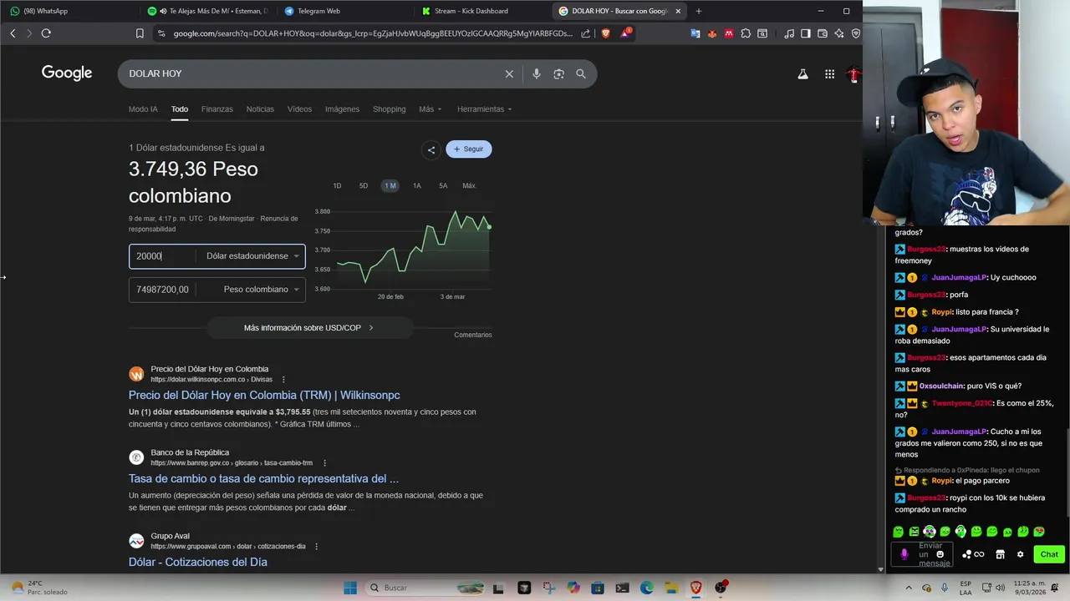Switch to Stream - Kick Dashboard tab
Image resolution: width=1070 pixels, height=601 pixels.
[481, 11]
